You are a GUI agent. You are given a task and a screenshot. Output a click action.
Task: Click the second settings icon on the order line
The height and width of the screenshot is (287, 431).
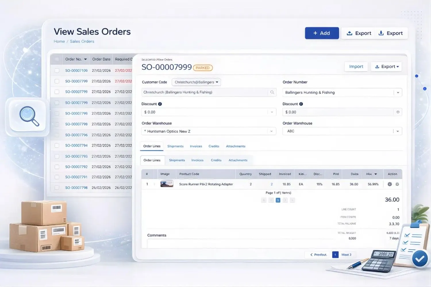point(397,184)
